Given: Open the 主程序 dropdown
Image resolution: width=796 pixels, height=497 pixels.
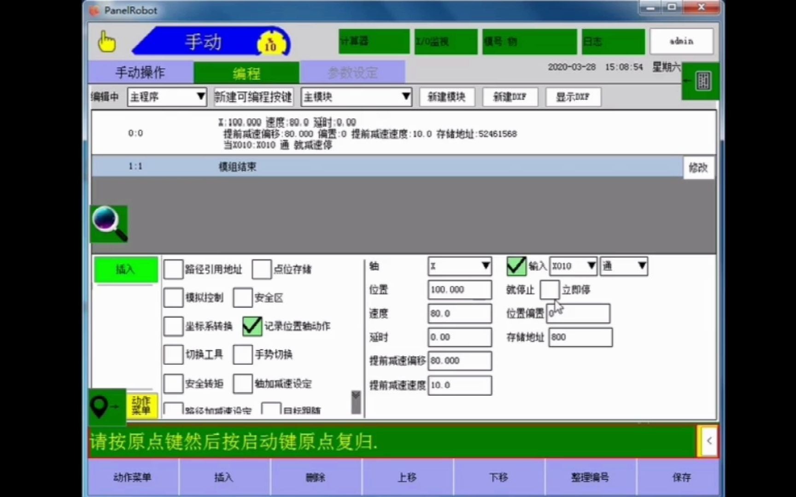Looking at the screenshot, I should 167,97.
